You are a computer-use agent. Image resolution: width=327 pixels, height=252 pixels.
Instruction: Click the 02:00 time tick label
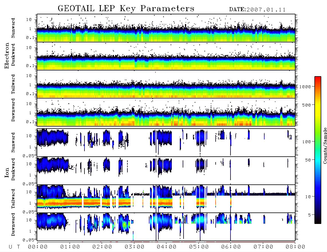[x=102, y=247]
